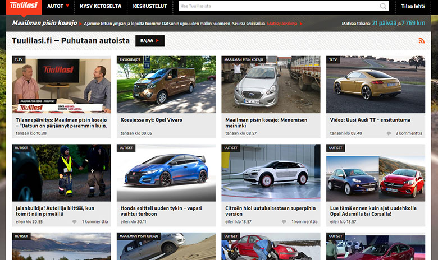Open 'Video: Uusi Audi TT – ensituntuma' headline
Image resolution: width=438 pixels, height=260 pixels.
[x=370, y=120]
